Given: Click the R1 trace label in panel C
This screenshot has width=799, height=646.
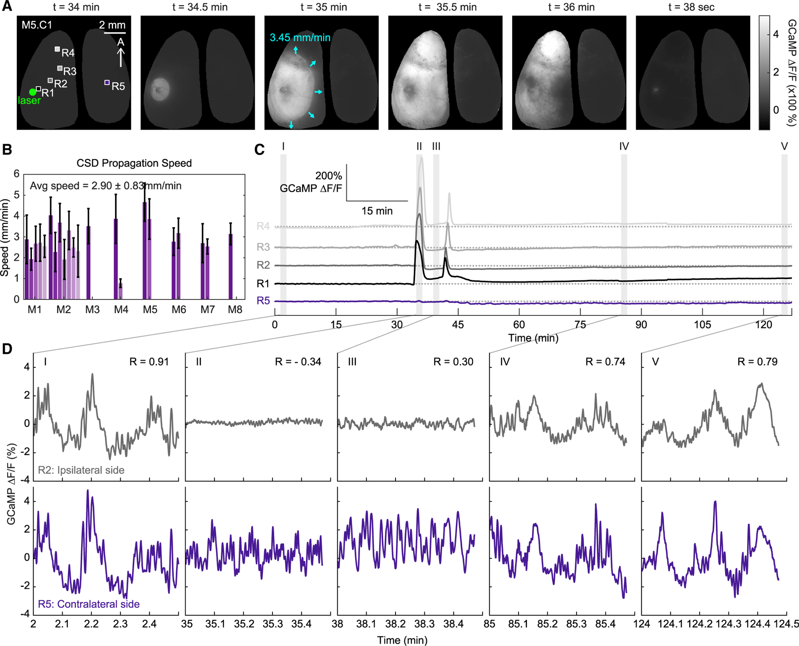Looking at the screenshot, I should [x=263, y=284].
